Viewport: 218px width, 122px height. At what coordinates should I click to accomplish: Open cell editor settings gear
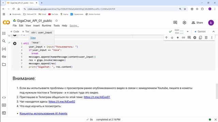click(x=195, y=38)
